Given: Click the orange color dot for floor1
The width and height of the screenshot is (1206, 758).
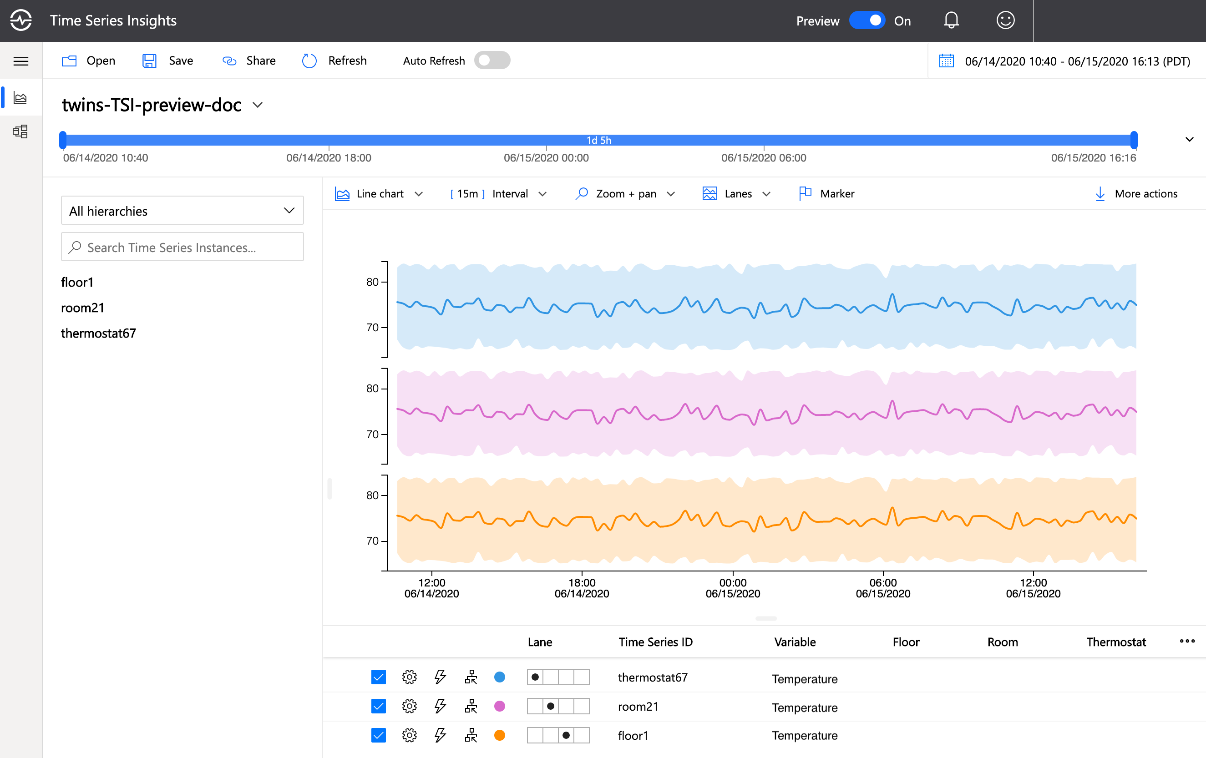Looking at the screenshot, I should (x=499, y=735).
